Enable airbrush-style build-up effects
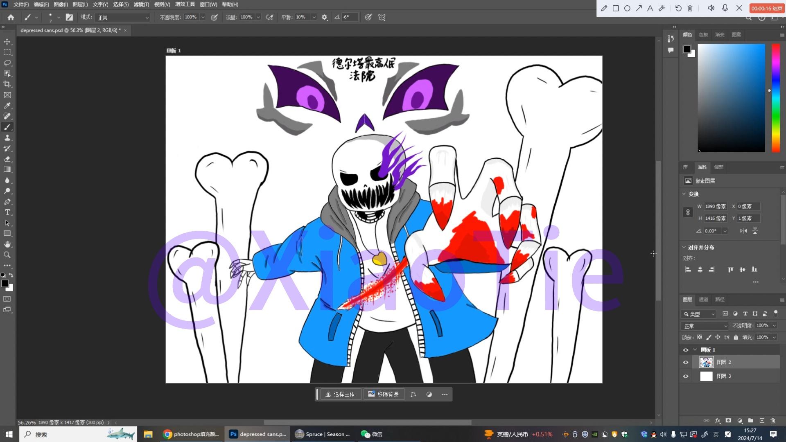Viewport: 786px width, 442px height. [269, 17]
